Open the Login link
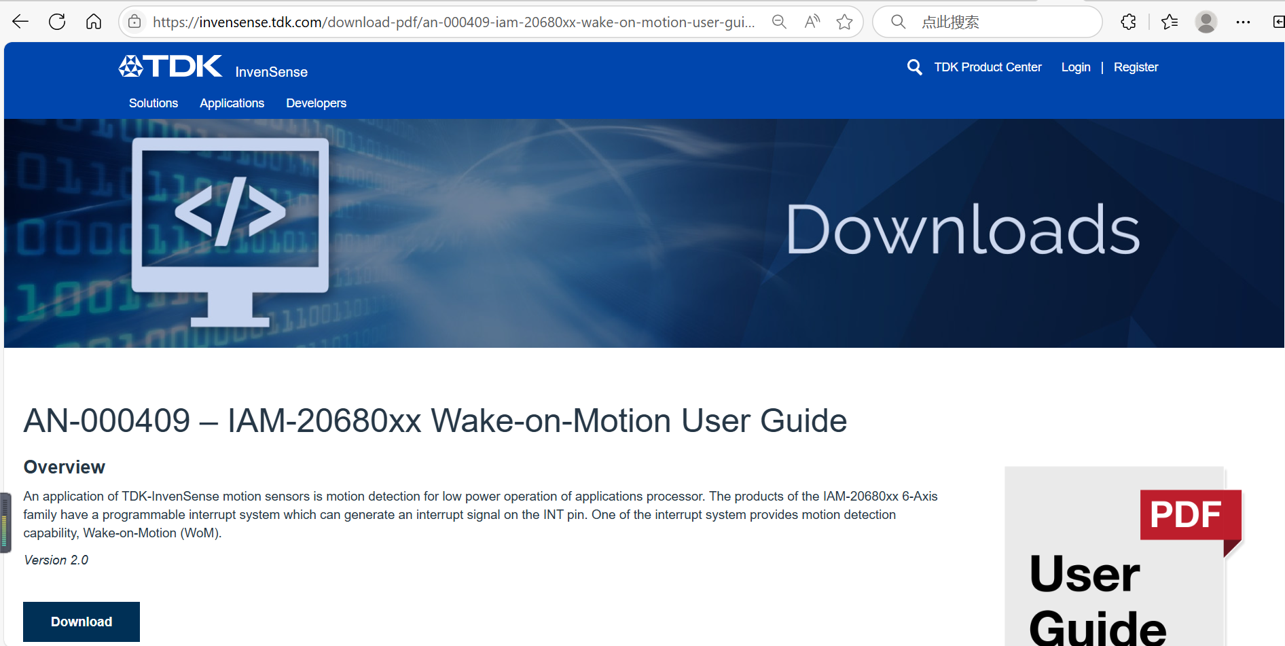 click(1076, 67)
